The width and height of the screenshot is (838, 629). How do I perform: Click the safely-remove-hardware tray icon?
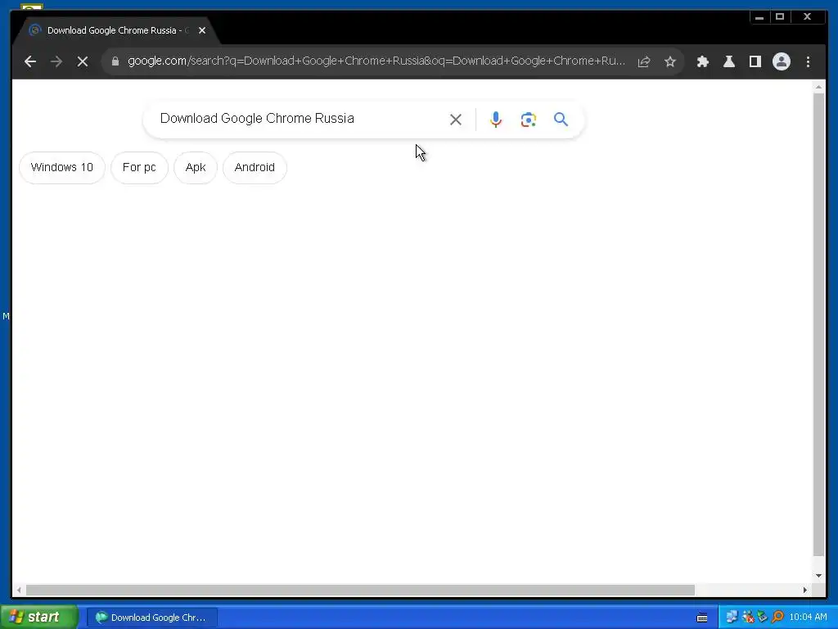763,618
